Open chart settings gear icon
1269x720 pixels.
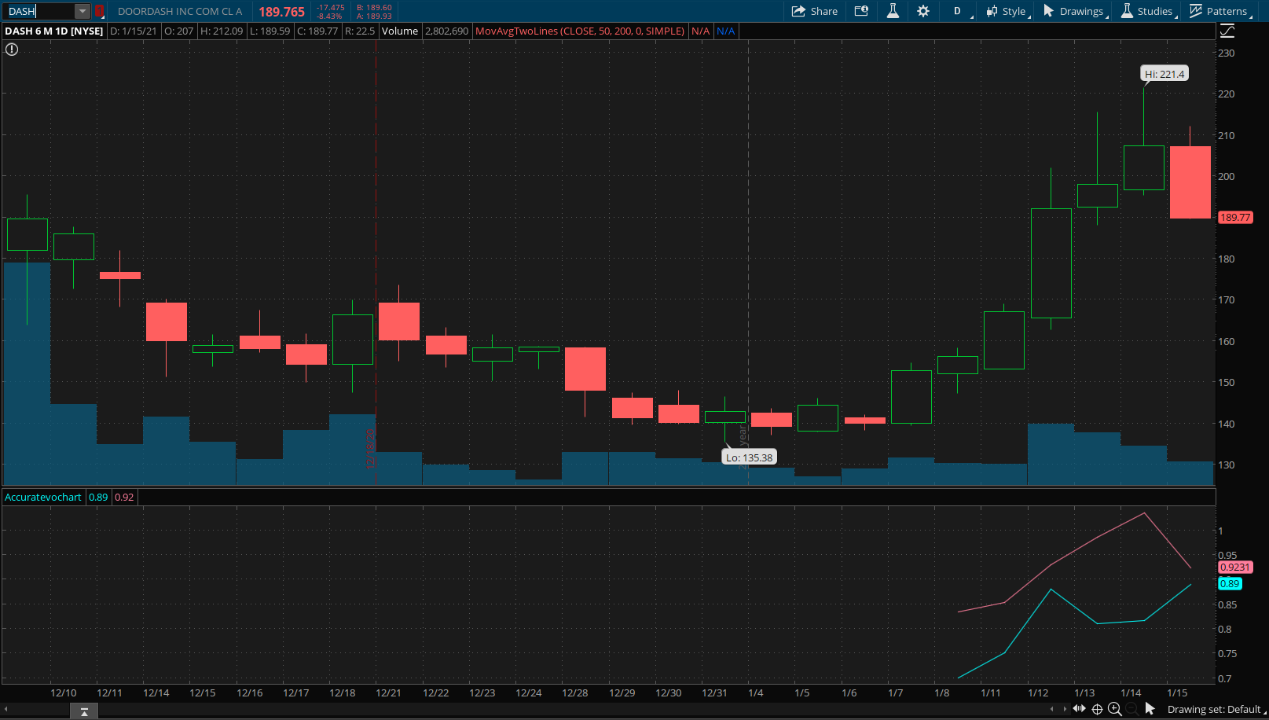(923, 11)
